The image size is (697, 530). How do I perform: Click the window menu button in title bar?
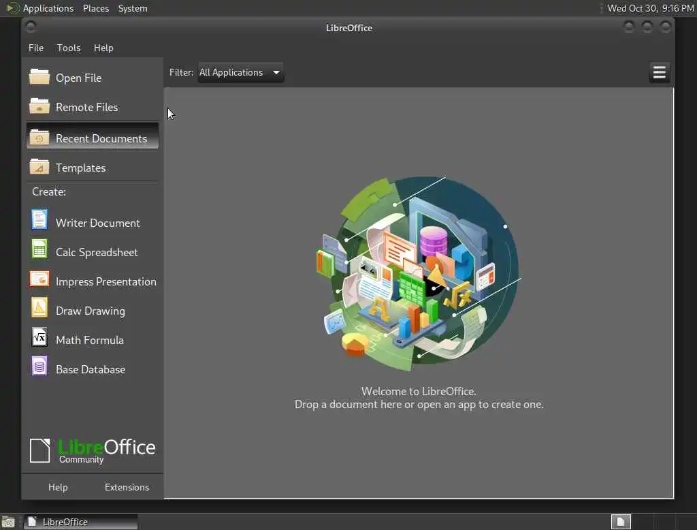(31, 27)
